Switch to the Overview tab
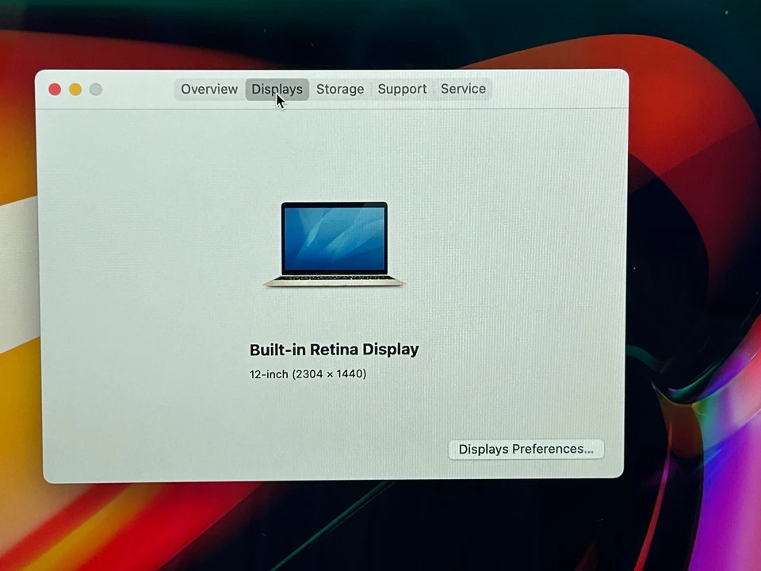The width and height of the screenshot is (761, 571). [208, 89]
